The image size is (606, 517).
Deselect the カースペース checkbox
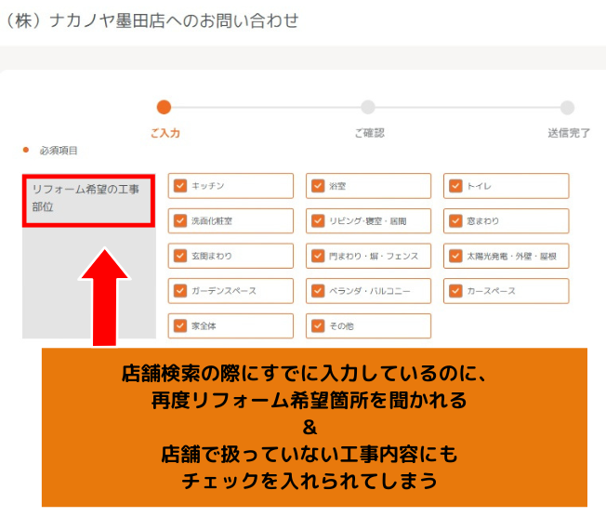pyautogui.click(x=455, y=291)
